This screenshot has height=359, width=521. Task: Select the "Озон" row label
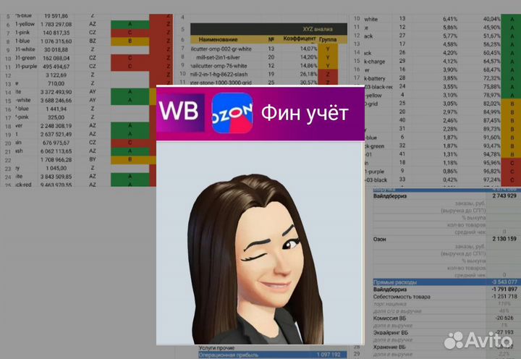click(x=379, y=239)
